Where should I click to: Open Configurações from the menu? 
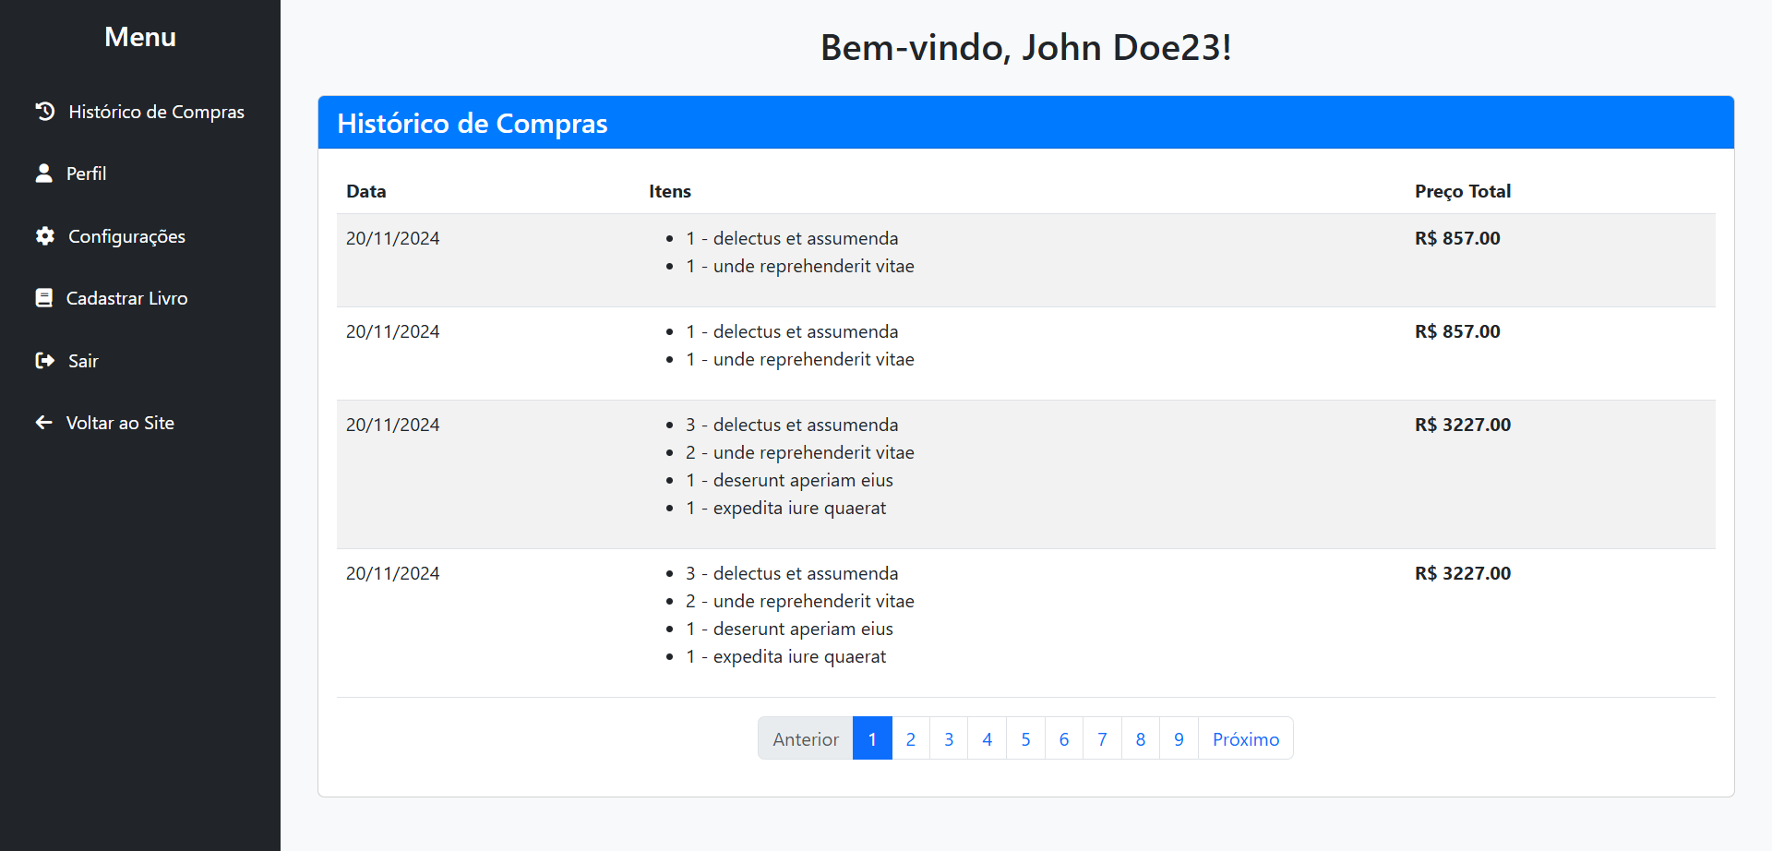126,235
